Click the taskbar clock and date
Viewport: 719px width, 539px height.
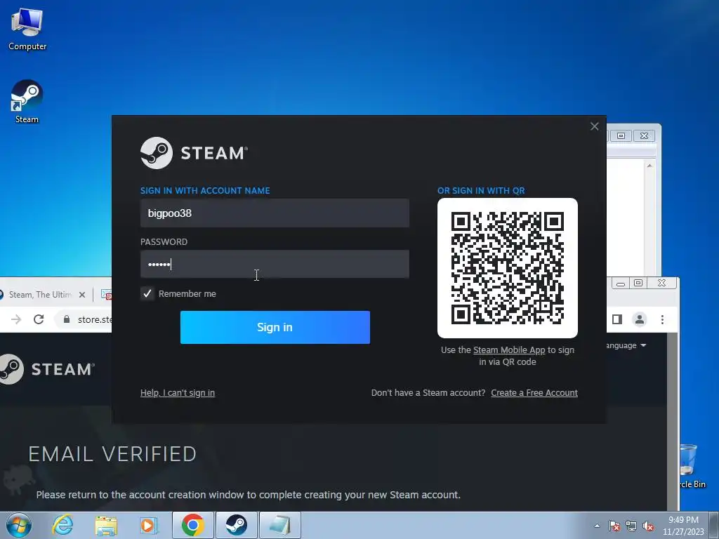click(683, 526)
